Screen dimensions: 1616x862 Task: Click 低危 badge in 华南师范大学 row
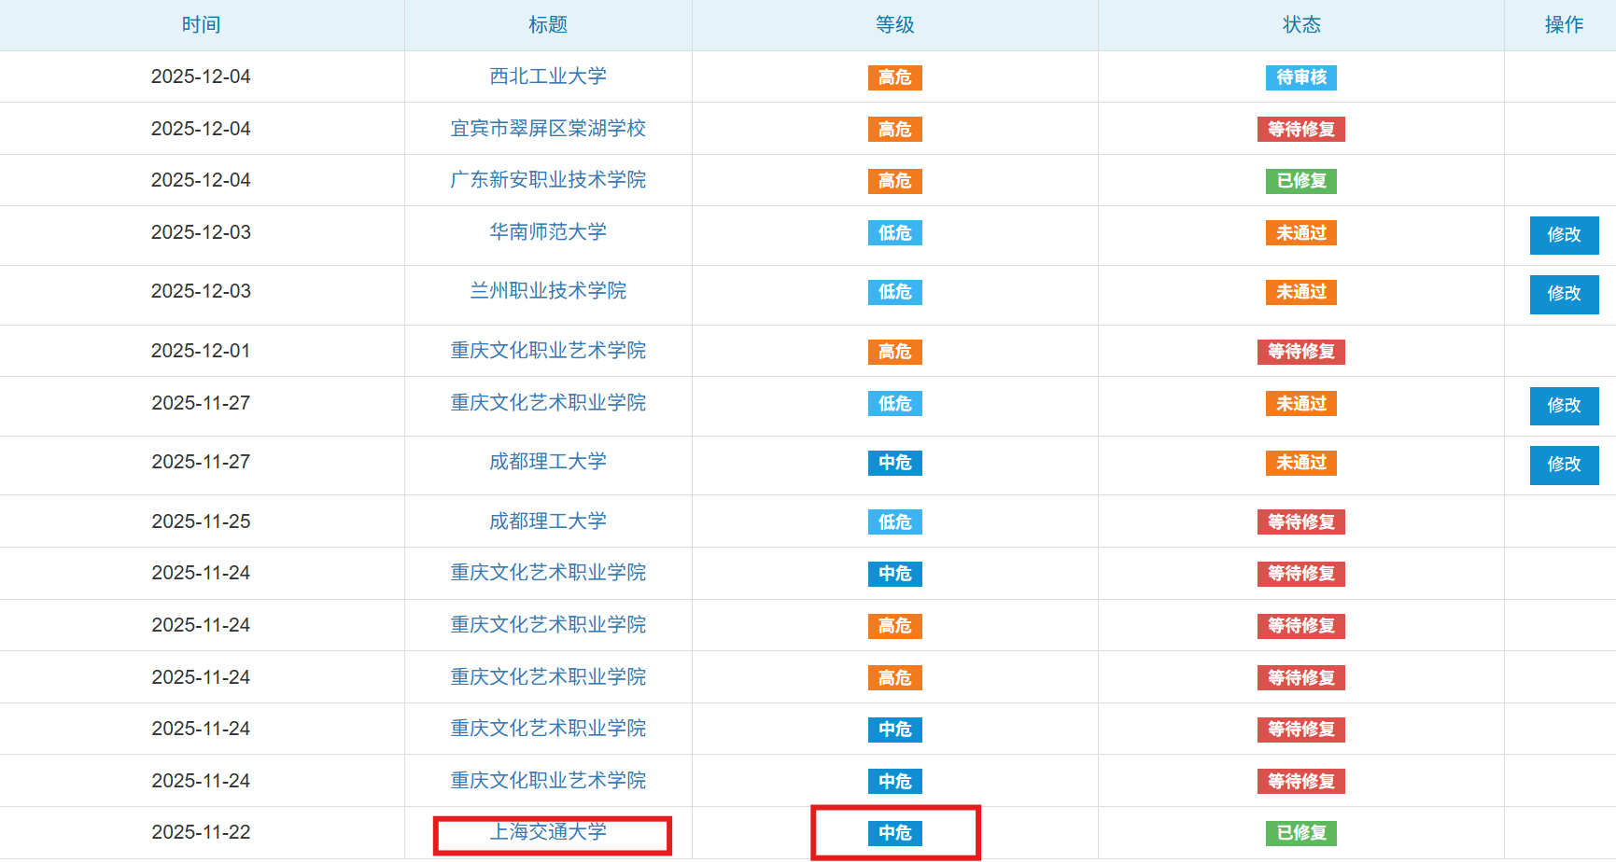[894, 233]
